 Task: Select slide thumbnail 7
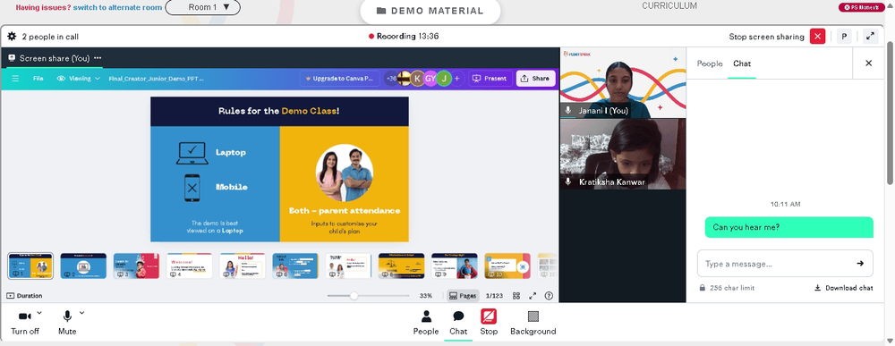pyautogui.click(x=348, y=266)
